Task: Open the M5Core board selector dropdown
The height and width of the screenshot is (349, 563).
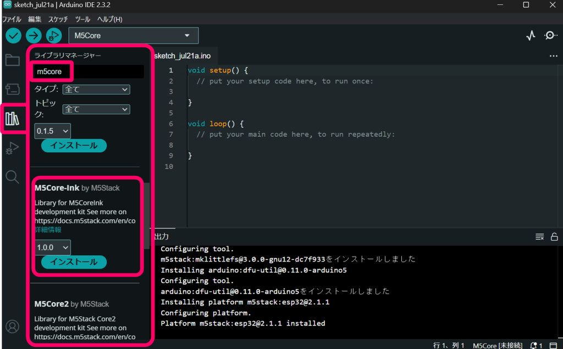Action: click(133, 36)
